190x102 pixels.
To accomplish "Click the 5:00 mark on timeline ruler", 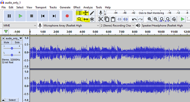I will [95, 32].
